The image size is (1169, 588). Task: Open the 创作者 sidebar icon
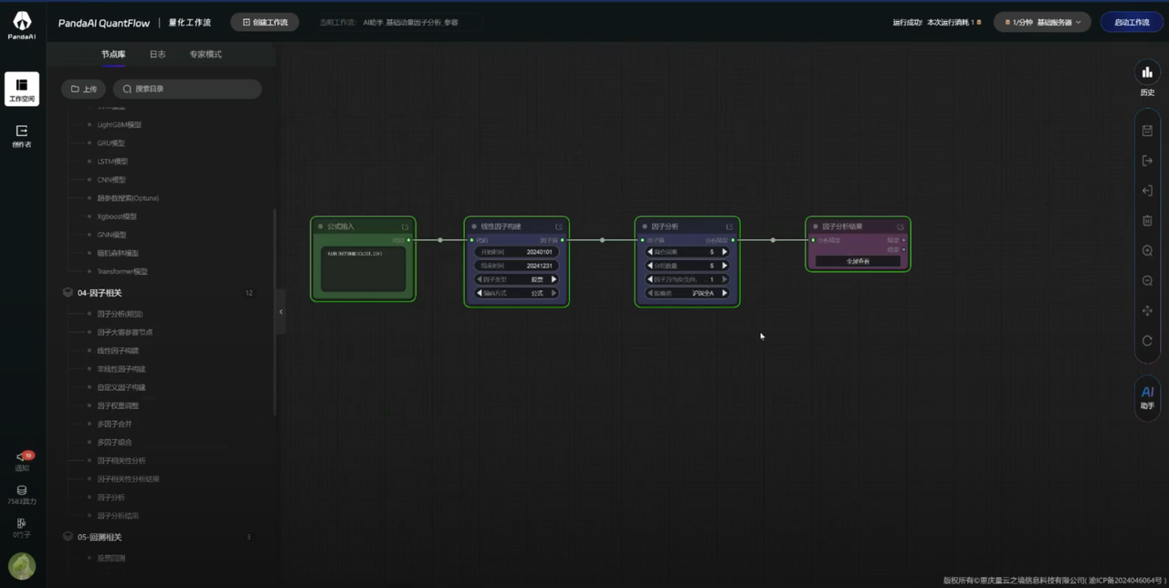[x=22, y=135]
